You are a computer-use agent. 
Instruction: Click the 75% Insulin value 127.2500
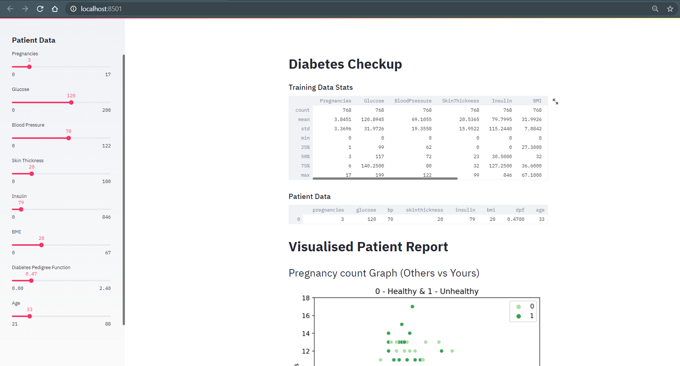pyautogui.click(x=500, y=166)
